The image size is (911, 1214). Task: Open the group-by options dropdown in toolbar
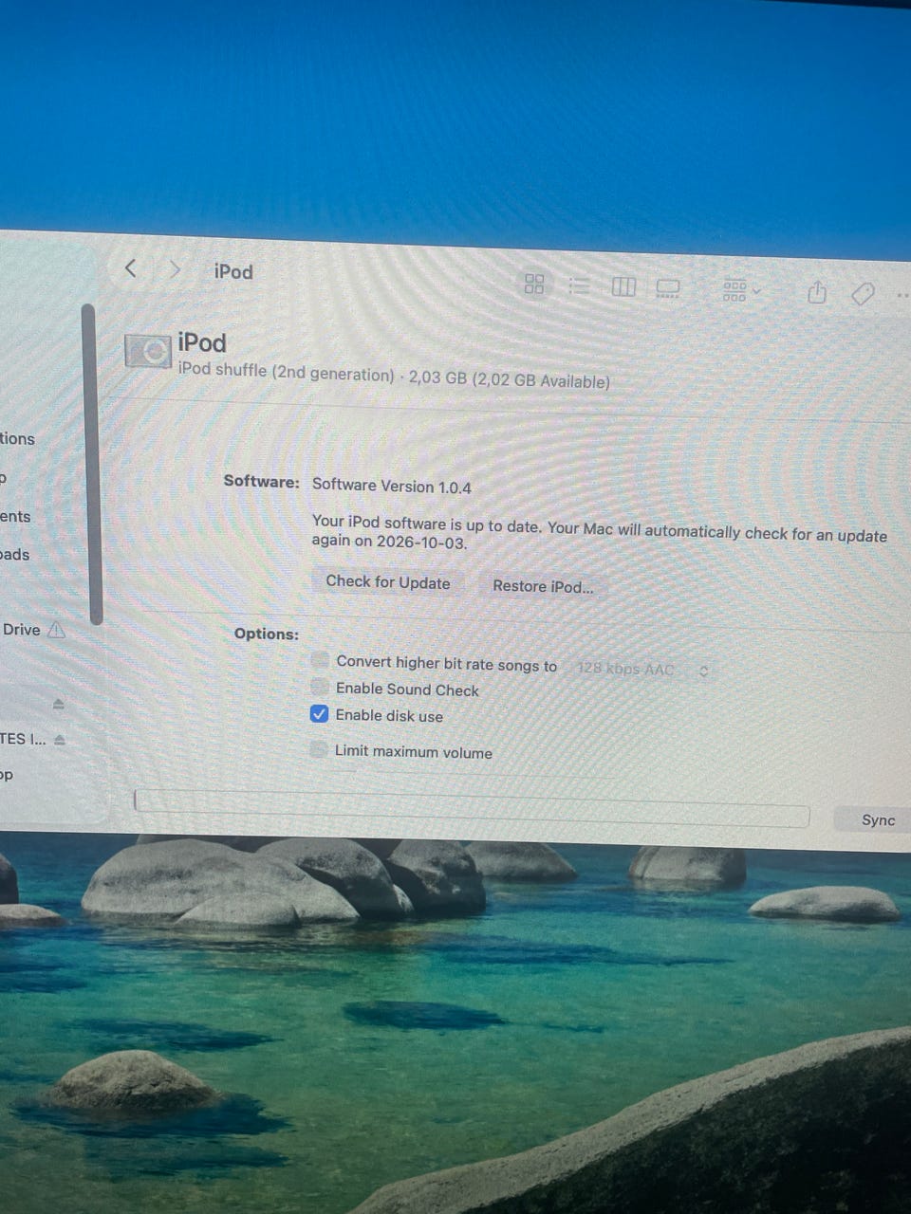pos(741,290)
